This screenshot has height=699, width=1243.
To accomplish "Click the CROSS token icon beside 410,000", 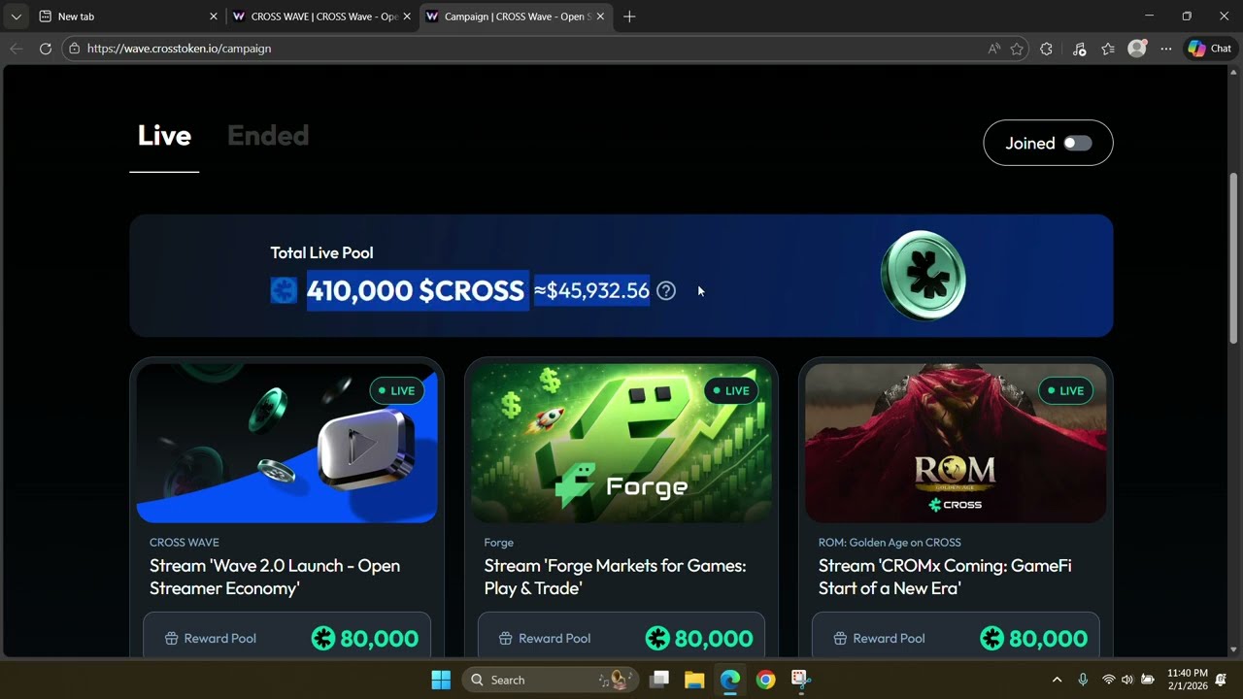I will pyautogui.click(x=284, y=290).
